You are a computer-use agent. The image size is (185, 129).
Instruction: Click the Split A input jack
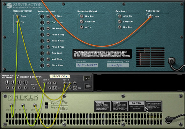pyautogui.click(x=45, y=83)
